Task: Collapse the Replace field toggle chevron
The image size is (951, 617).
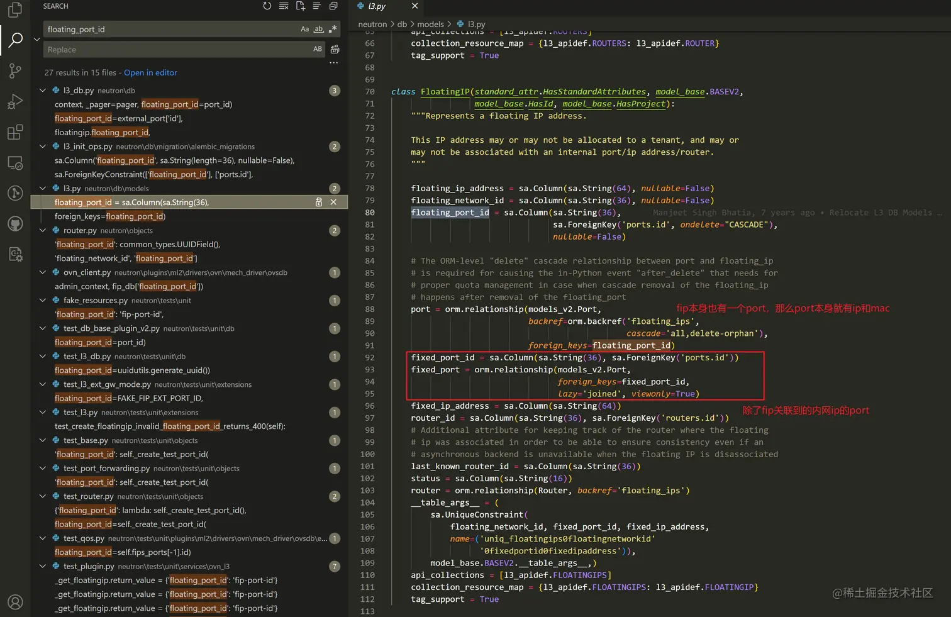Action: coord(36,39)
